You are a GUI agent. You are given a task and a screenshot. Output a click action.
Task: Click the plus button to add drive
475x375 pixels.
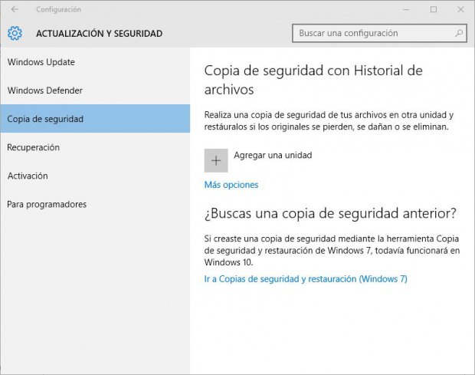[216, 160]
